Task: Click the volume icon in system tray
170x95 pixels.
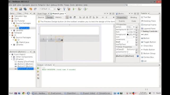Action: pyautogui.click(x=150, y=93)
